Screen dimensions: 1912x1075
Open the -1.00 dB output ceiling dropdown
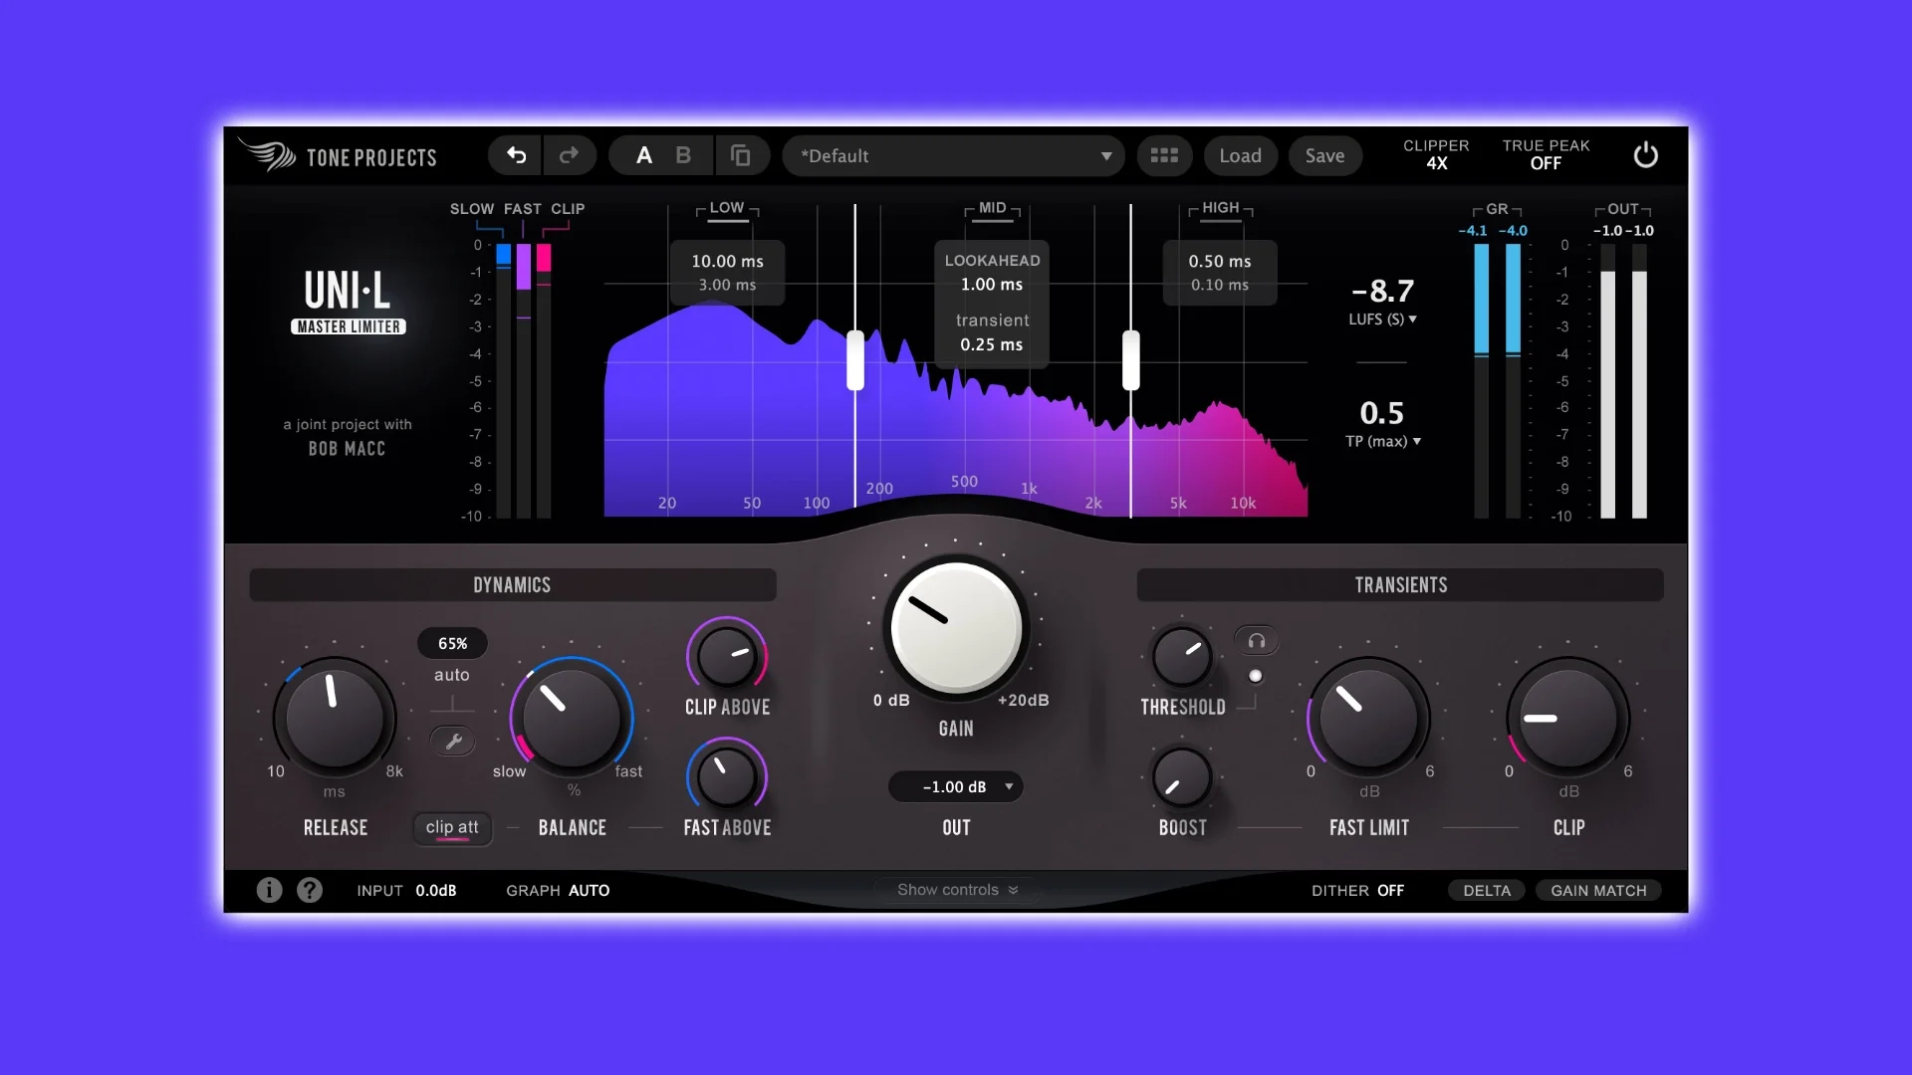956,787
